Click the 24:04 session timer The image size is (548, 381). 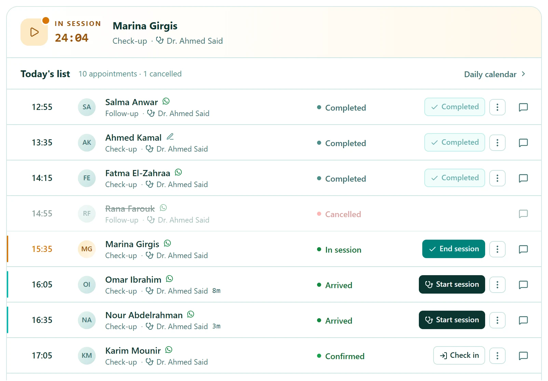click(72, 38)
